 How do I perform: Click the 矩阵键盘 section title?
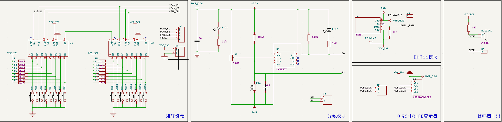point(175,116)
